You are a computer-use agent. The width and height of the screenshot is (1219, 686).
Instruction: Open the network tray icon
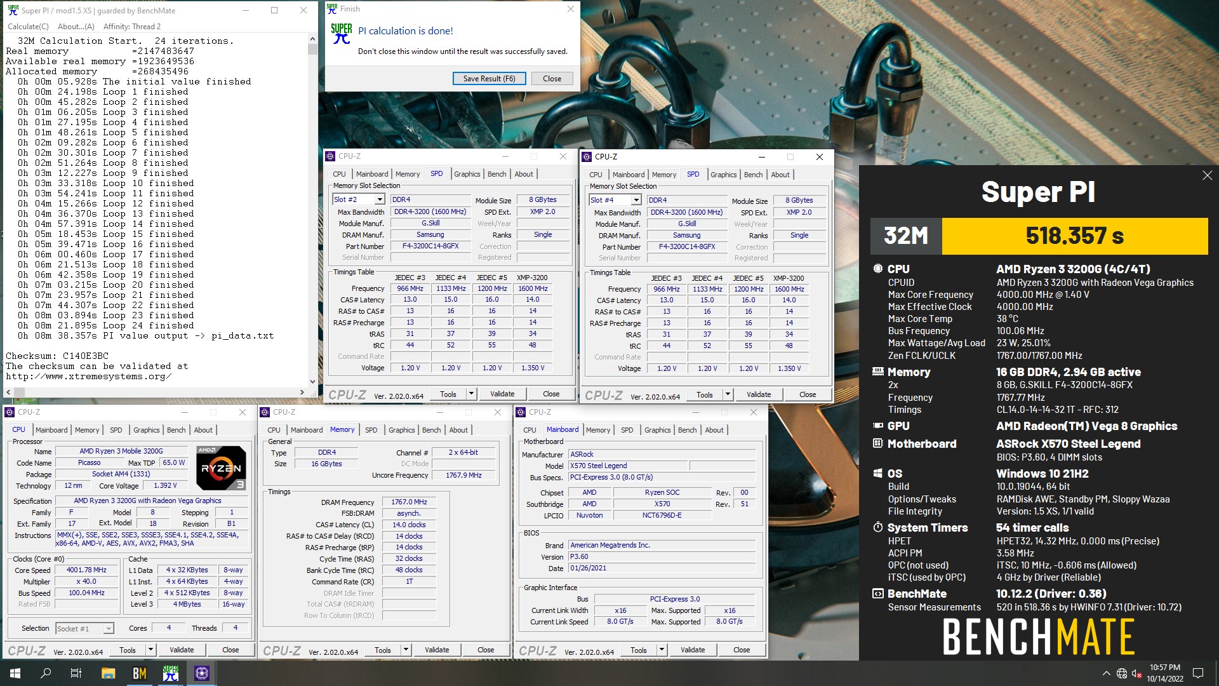point(1122,673)
